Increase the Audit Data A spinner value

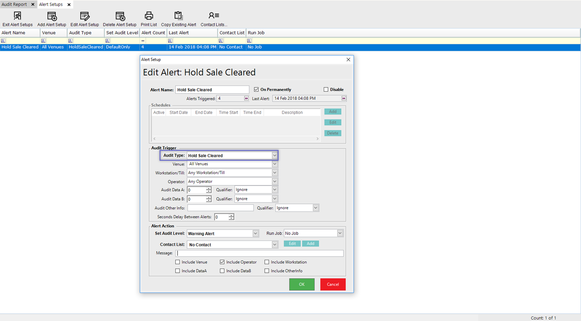209,188
